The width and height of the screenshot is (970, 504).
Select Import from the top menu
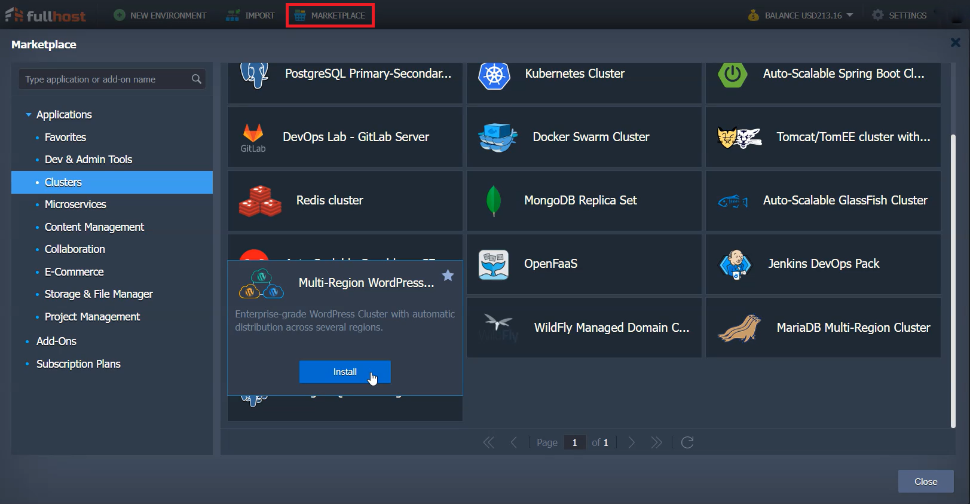pos(250,16)
